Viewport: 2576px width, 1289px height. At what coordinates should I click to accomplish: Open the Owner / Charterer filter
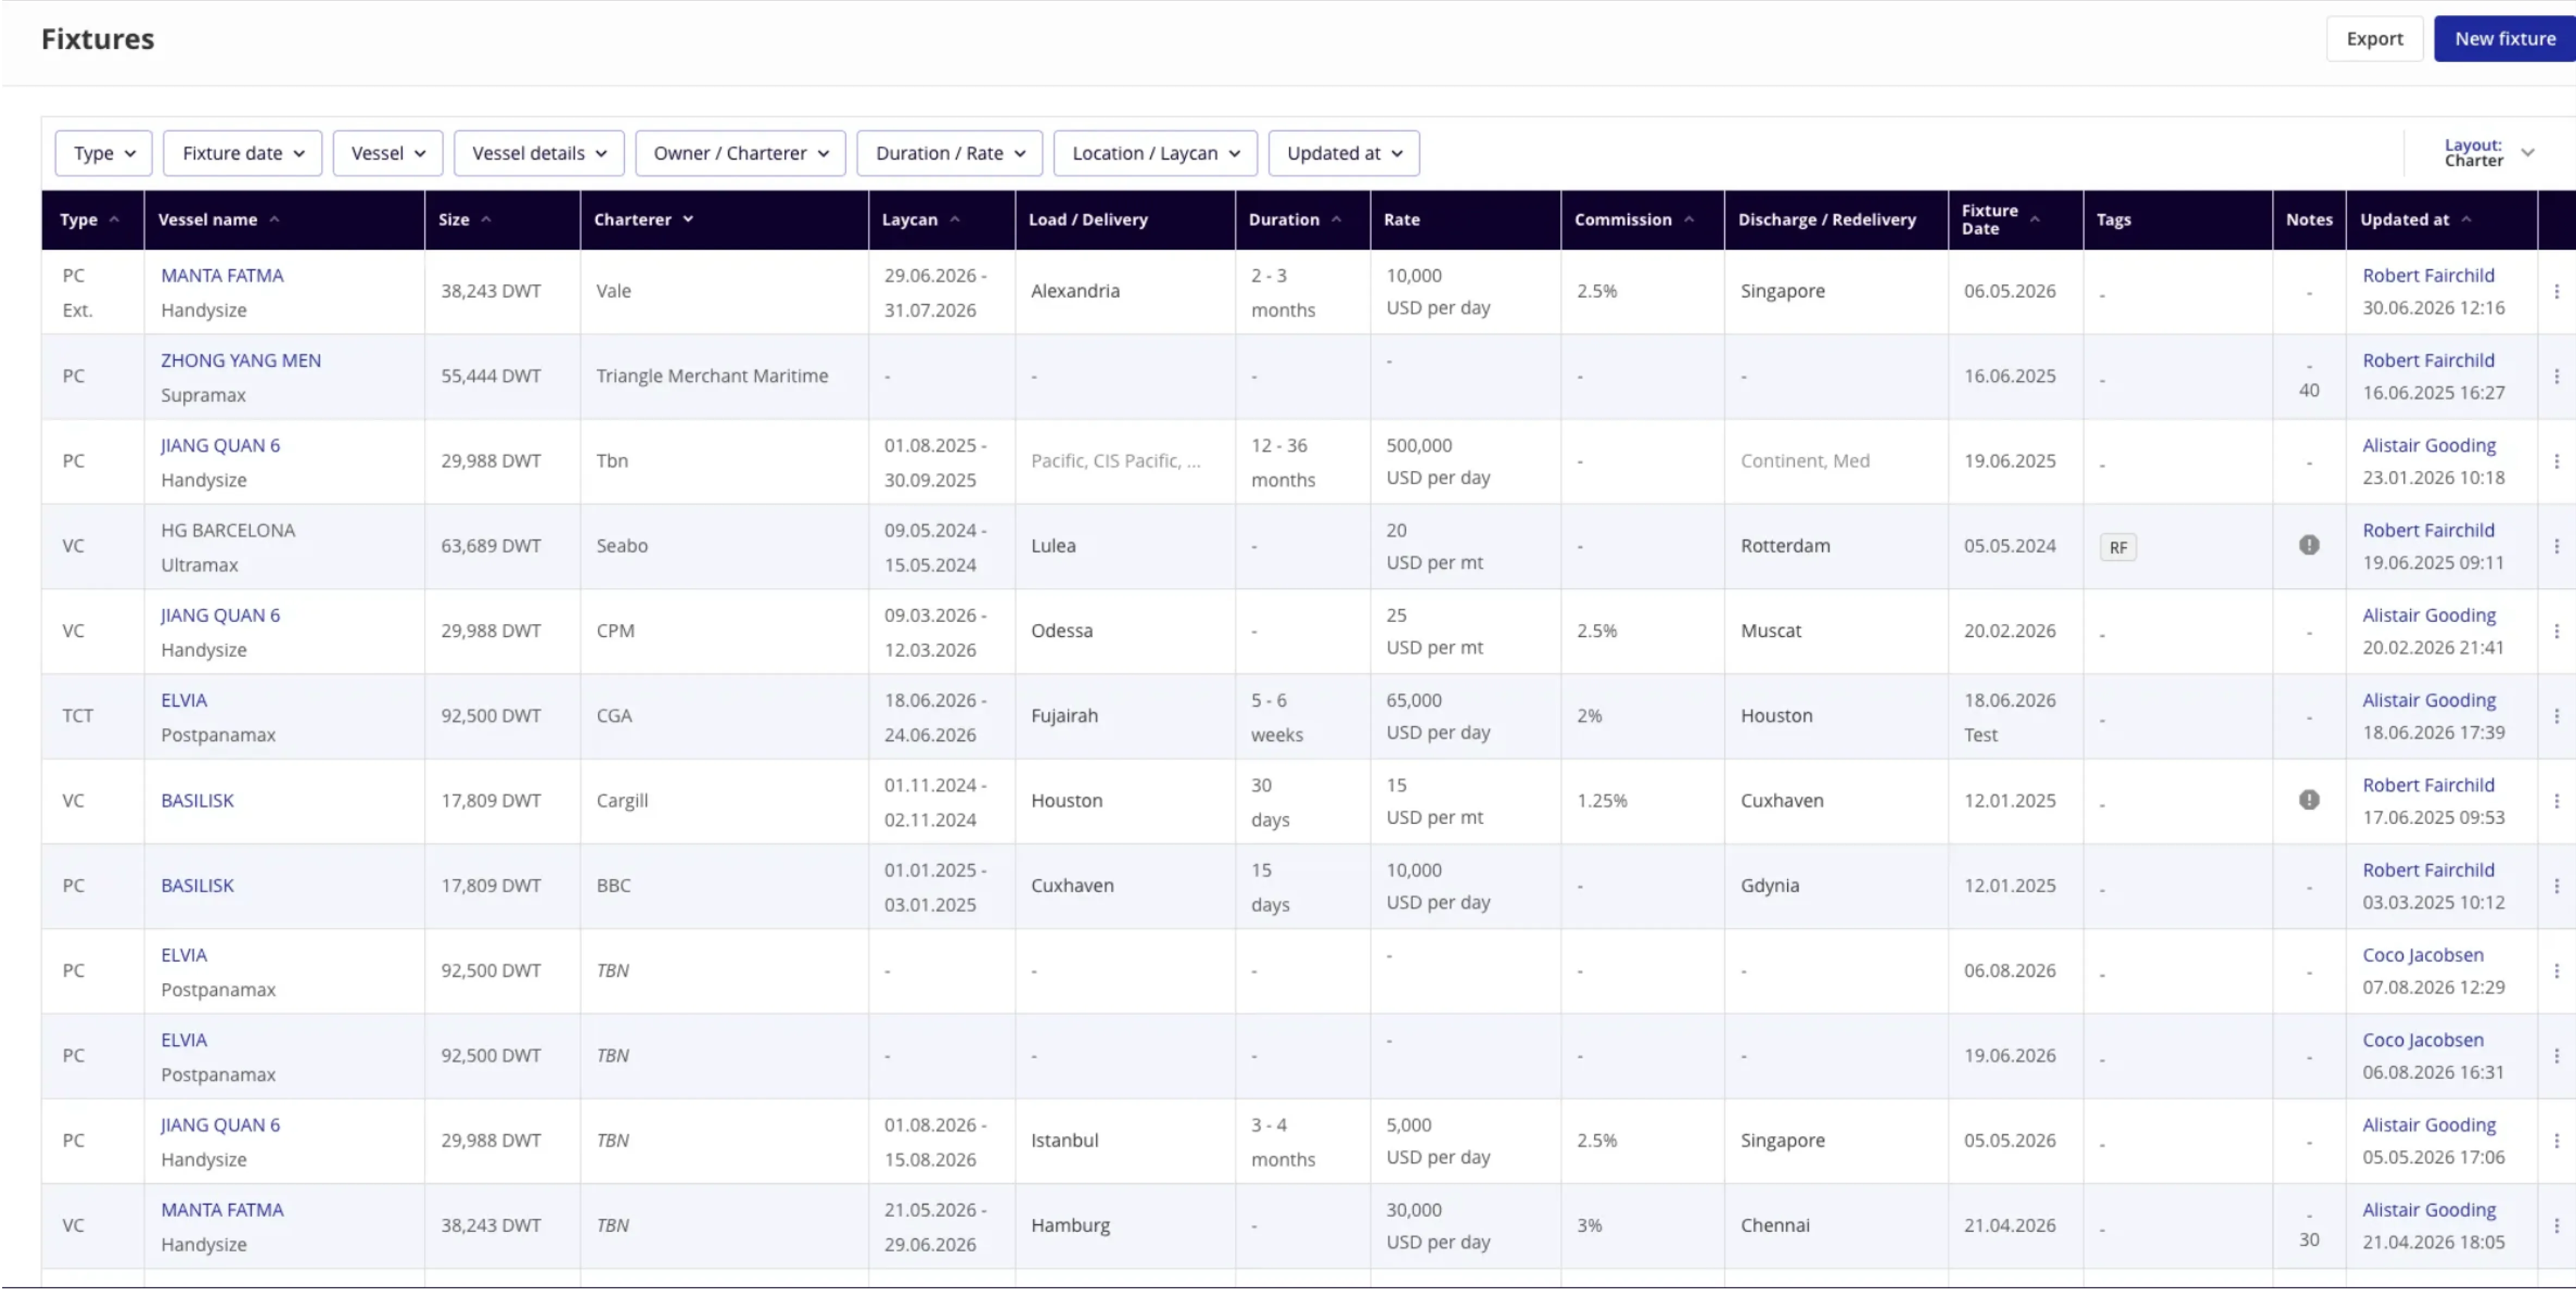741,154
